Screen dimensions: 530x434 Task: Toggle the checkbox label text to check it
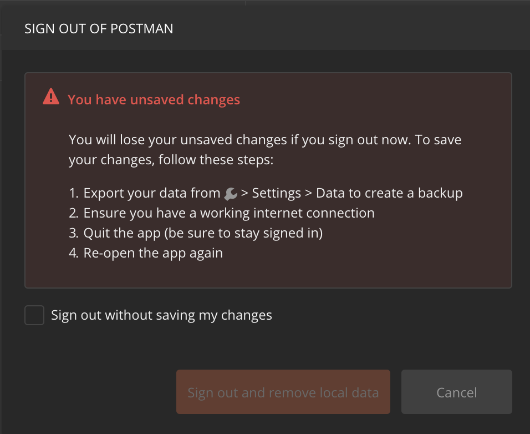coord(161,315)
